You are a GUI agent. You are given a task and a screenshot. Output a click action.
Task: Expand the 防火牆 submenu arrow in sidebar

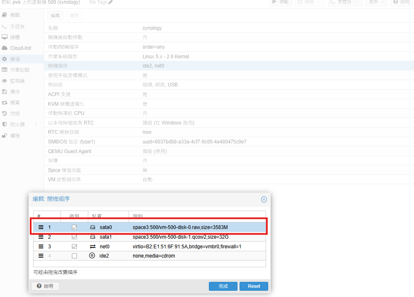pyautogui.click(x=36, y=124)
